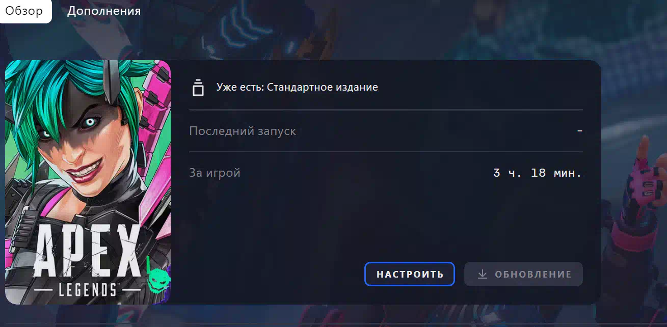Open the Дополнения tab
The width and height of the screenshot is (667, 327).
[104, 11]
